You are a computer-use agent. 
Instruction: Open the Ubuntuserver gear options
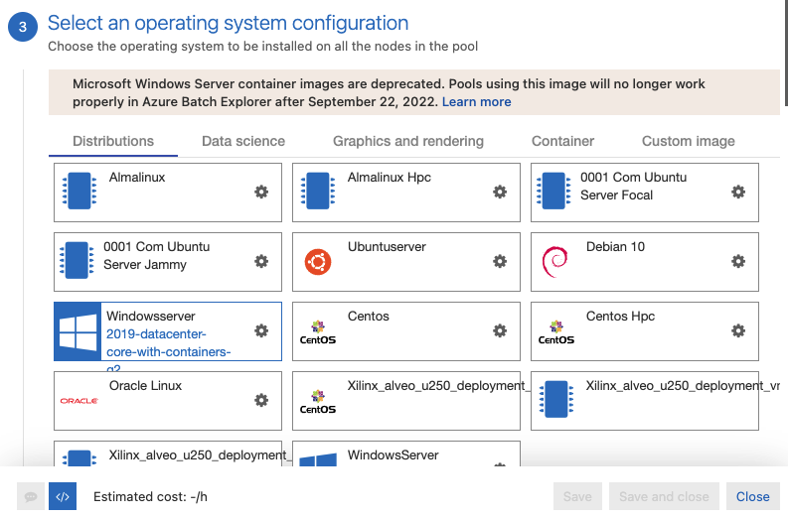500,261
